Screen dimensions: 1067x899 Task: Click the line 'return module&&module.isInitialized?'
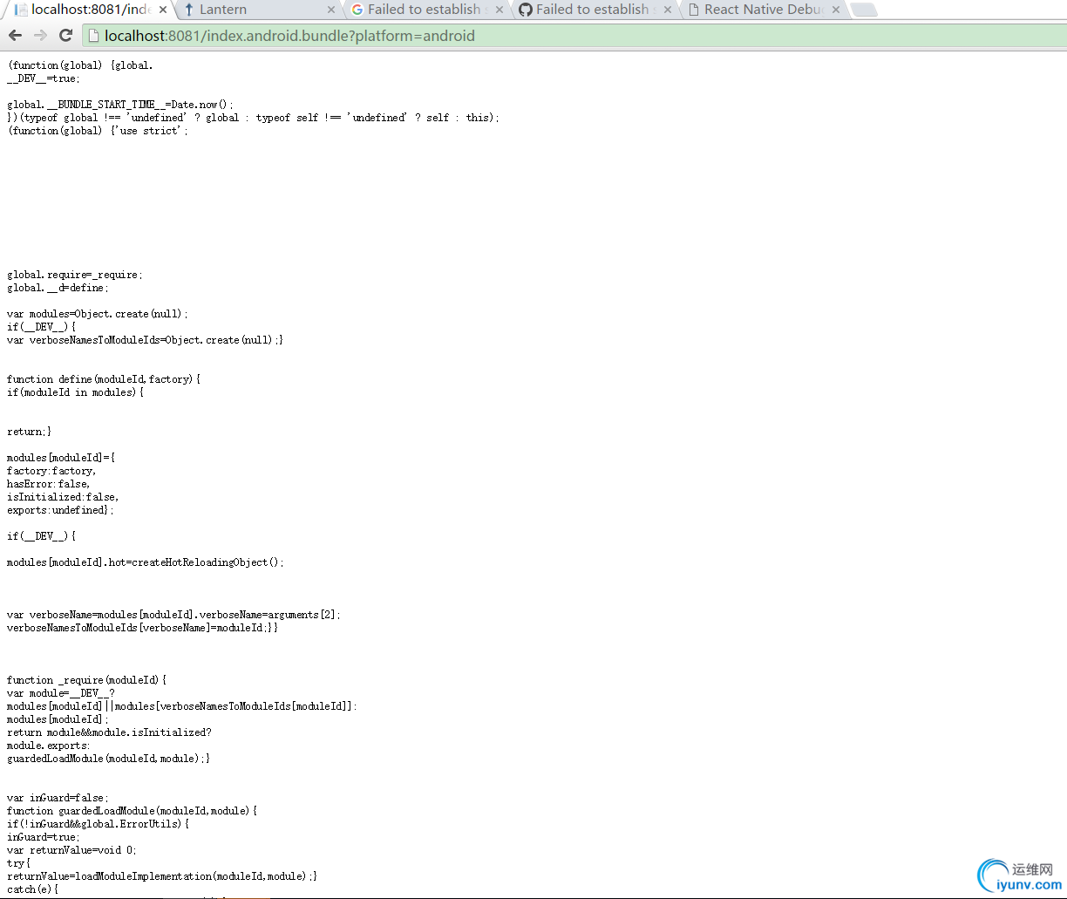[109, 732]
